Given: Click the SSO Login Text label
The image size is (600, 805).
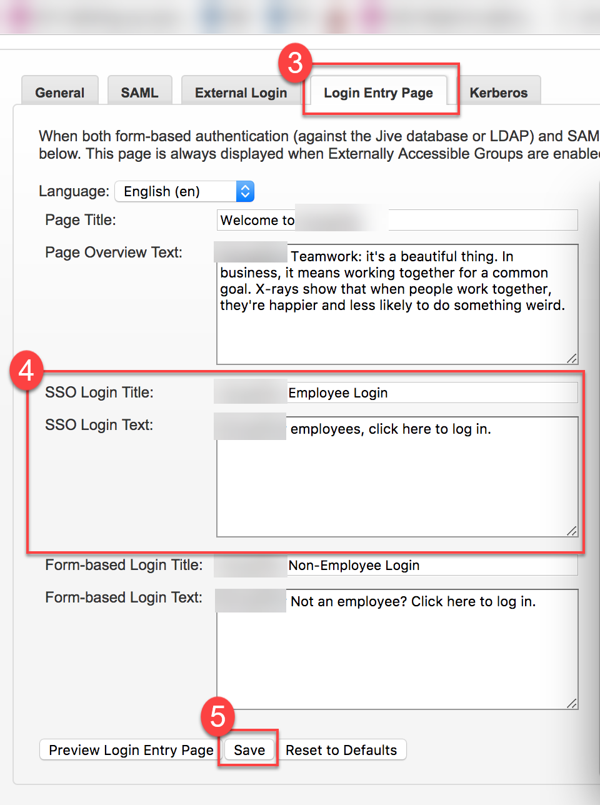Looking at the screenshot, I should tap(99, 425).
